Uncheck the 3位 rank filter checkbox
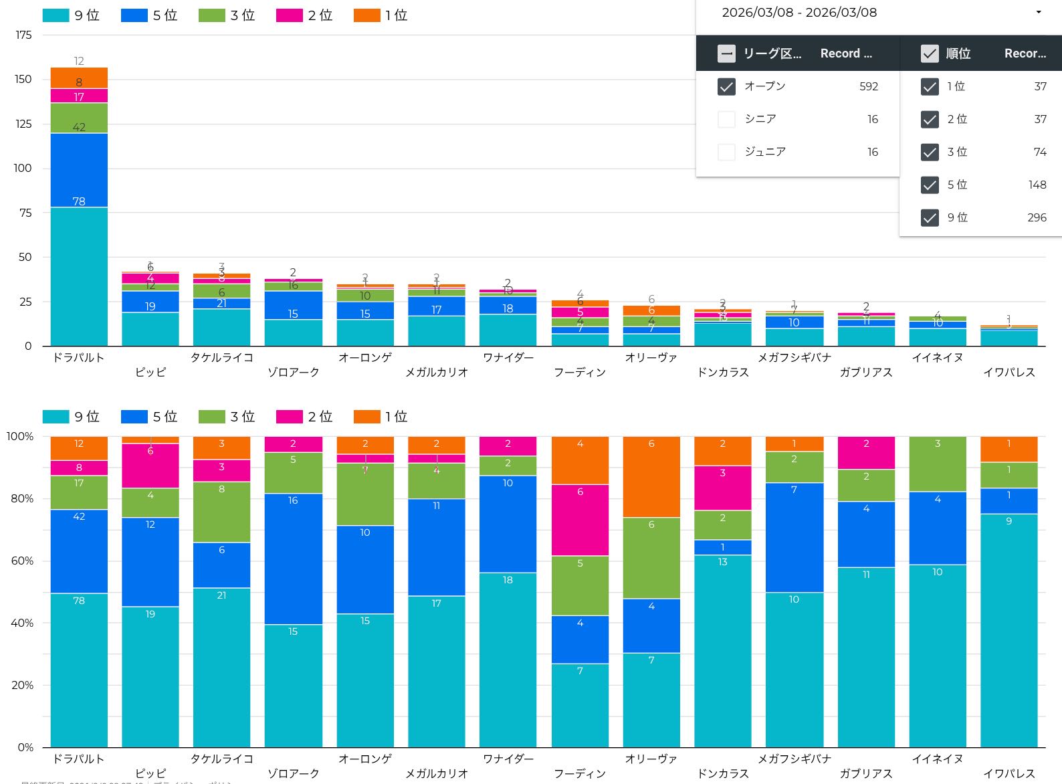This screenshot has height=784, width=1062. click(x=930, y=152)
